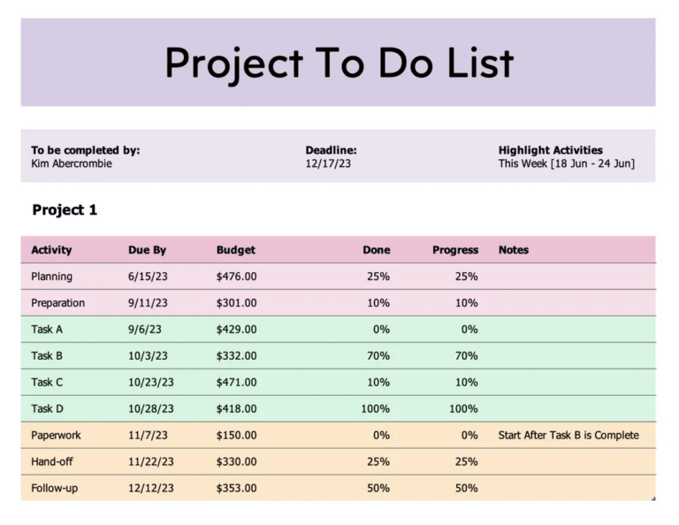Viewport: 679px width, 525px height.
Task: Click the Follow-up due date 12/12/23
Action: click(151, 489)
